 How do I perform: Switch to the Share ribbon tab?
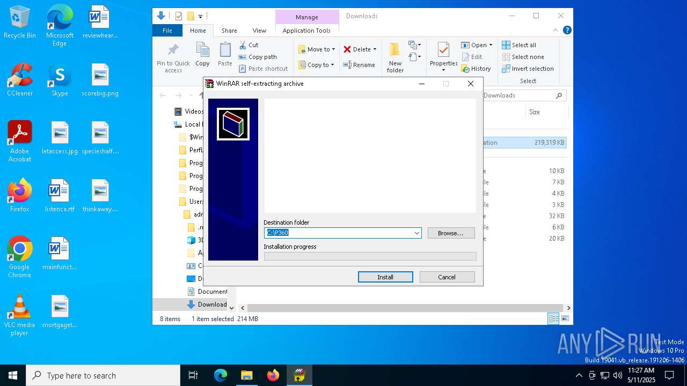pyautogui.click(x=229, y=31)
